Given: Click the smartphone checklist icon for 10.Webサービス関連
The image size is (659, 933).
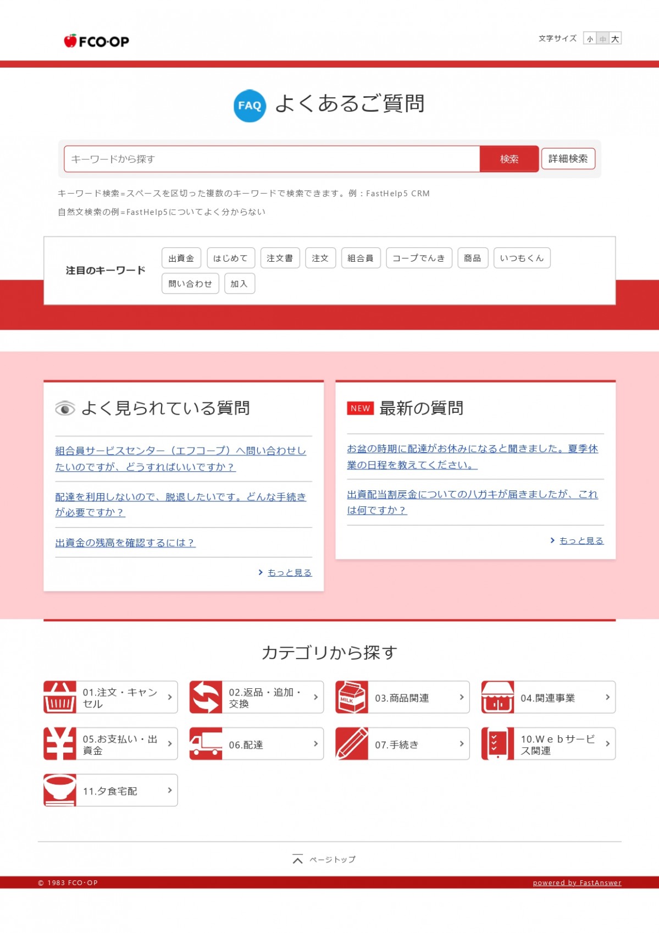Looking at the screenshot, I should click(498, 743).
